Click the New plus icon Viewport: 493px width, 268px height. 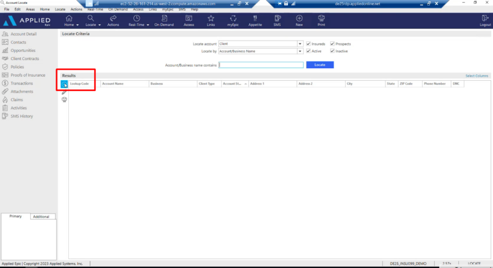point(299,18)
